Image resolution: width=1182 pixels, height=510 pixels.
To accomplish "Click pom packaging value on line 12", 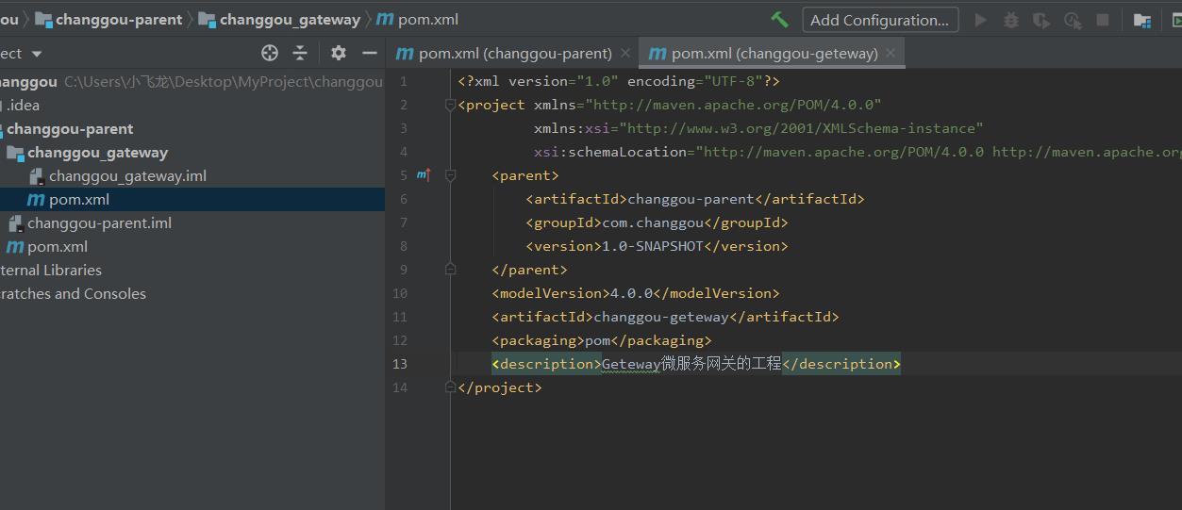I will tap(597, 340).
